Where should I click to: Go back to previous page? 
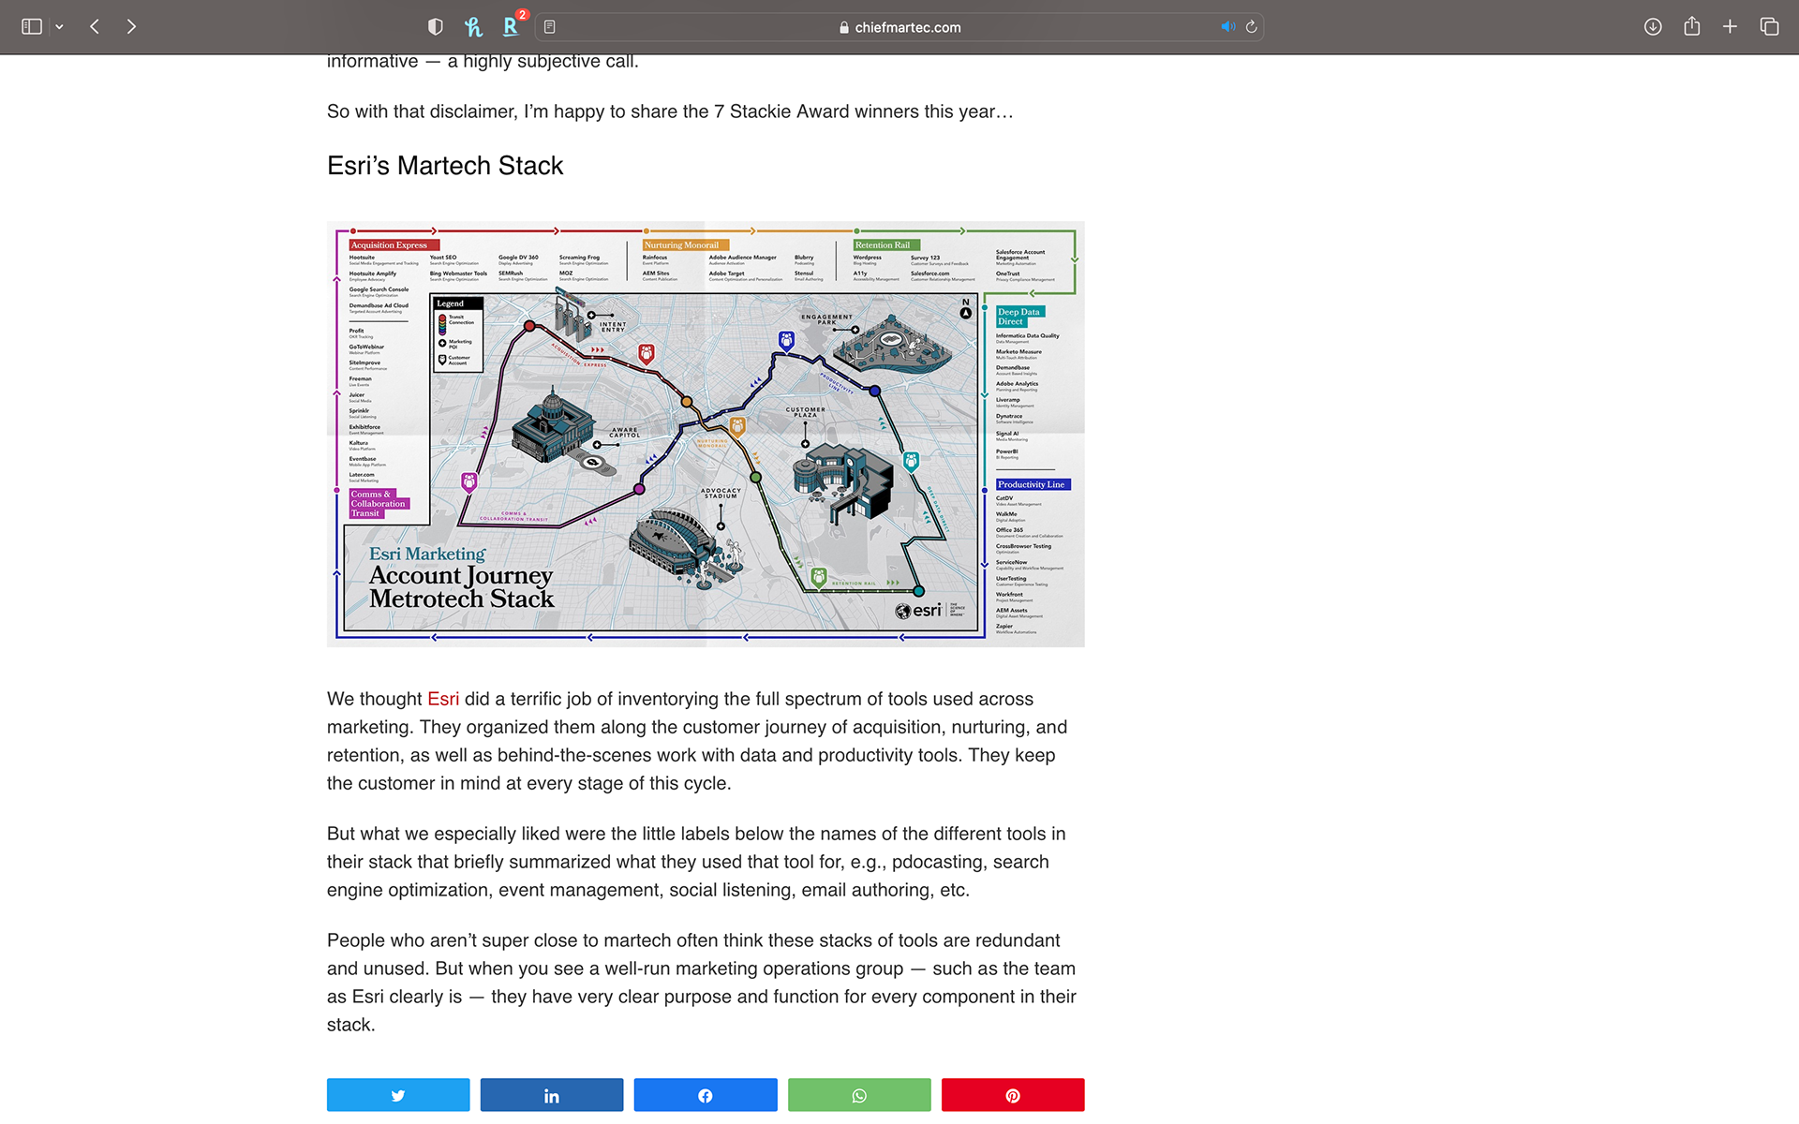(95, 27)
